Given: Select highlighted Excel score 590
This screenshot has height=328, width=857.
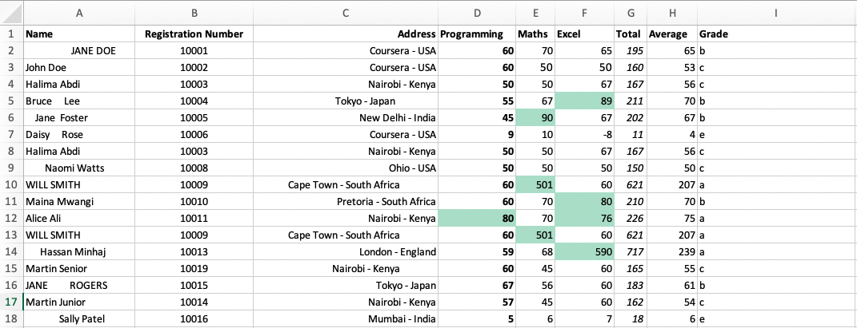Looking at the screenshot, I should (585, 251).
